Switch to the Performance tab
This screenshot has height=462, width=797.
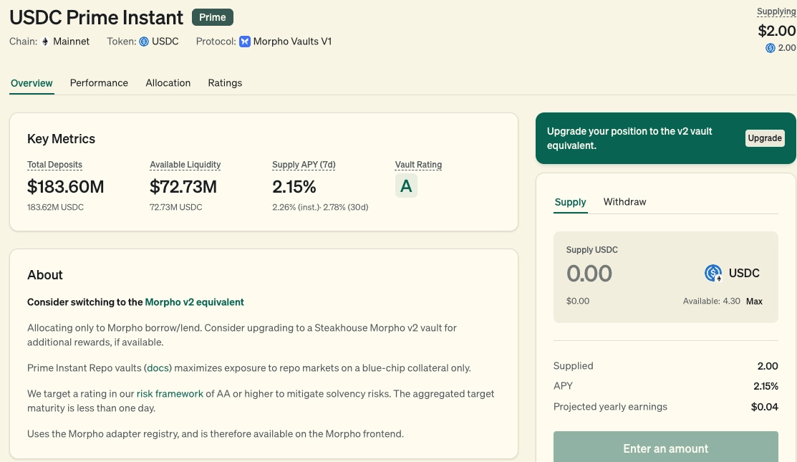tap(99, 83)
